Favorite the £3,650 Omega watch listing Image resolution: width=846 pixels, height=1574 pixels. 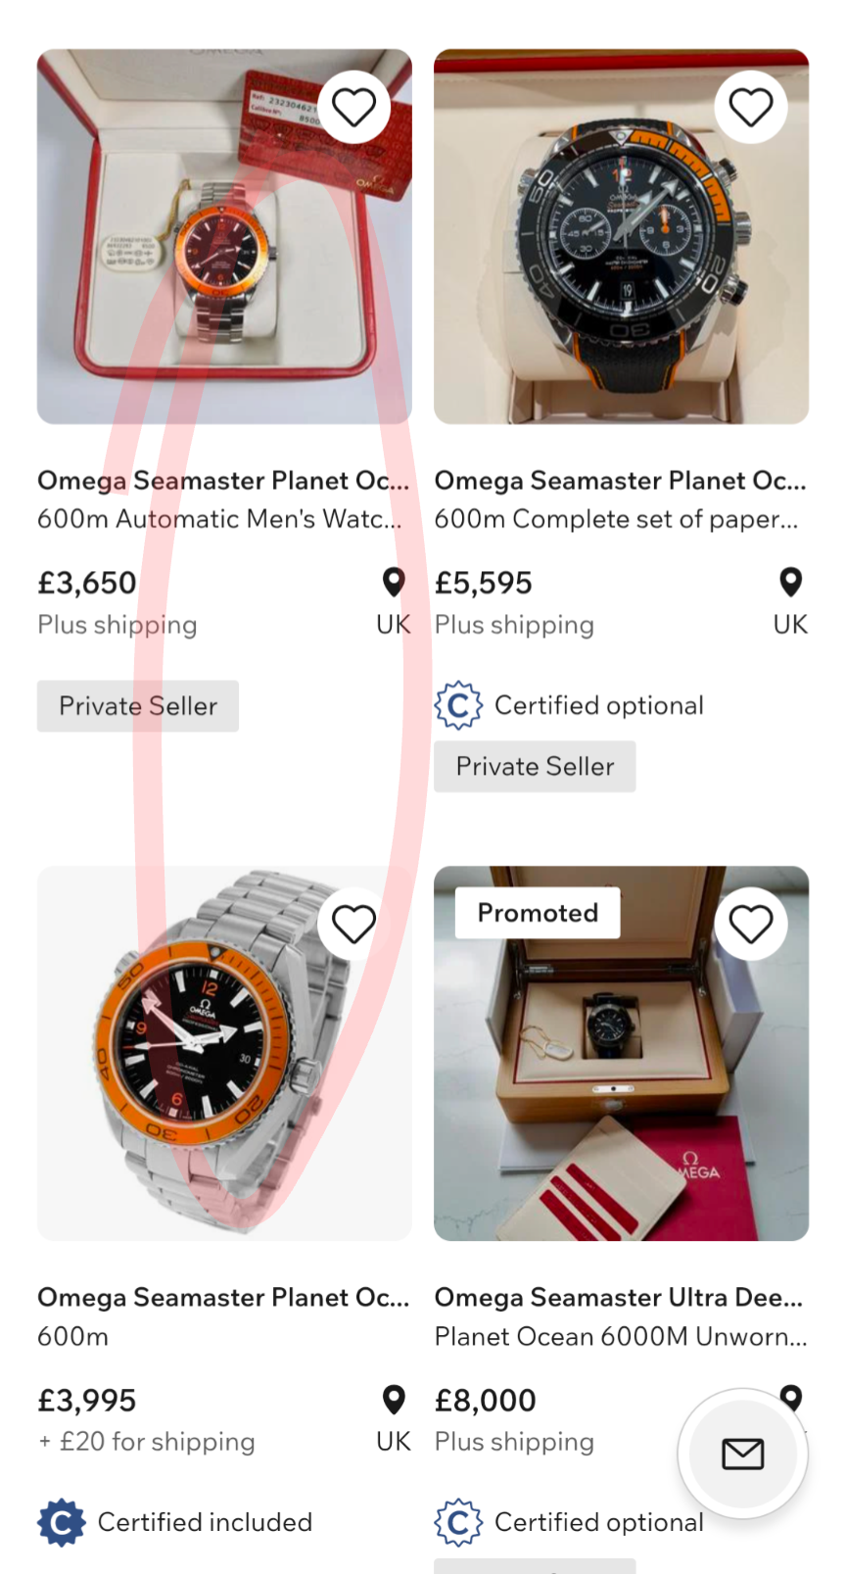(353, 107)
